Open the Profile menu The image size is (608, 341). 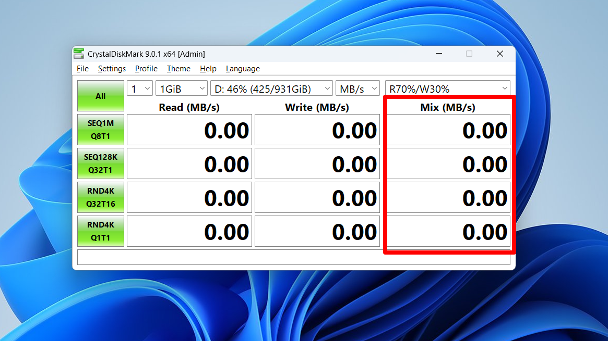pos(146,69)
